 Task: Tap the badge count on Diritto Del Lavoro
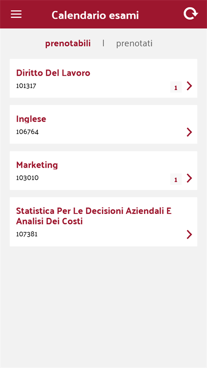(x=176, y=87)
